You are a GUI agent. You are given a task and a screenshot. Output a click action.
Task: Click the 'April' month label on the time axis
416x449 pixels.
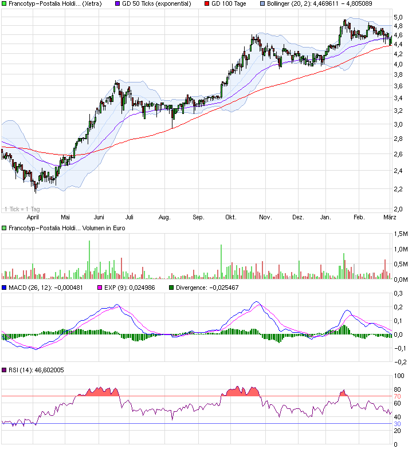[33, 218]
